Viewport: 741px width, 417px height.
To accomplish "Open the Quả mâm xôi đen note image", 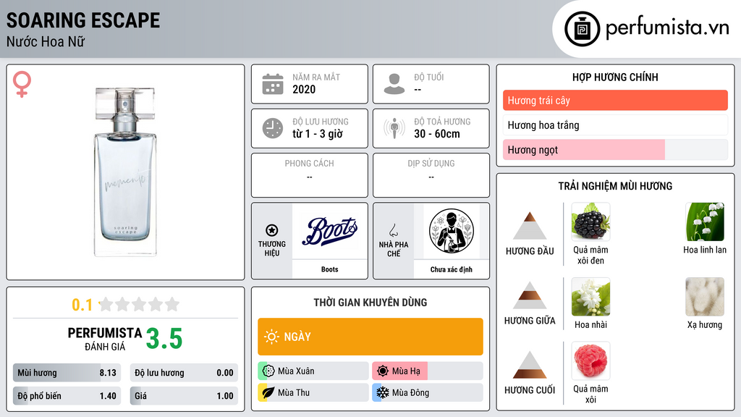I will coord(590,222).
